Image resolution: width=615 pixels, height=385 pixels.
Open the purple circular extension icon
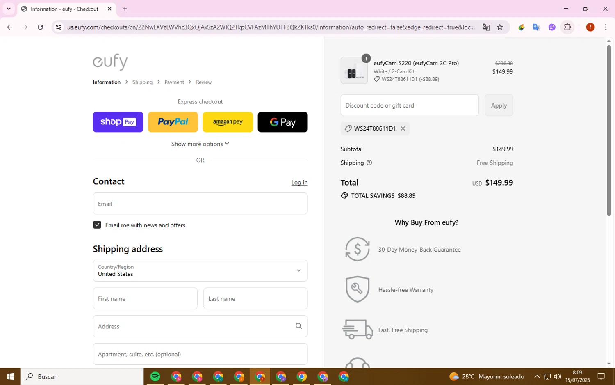pyautogui.click(x=552, y=27)
